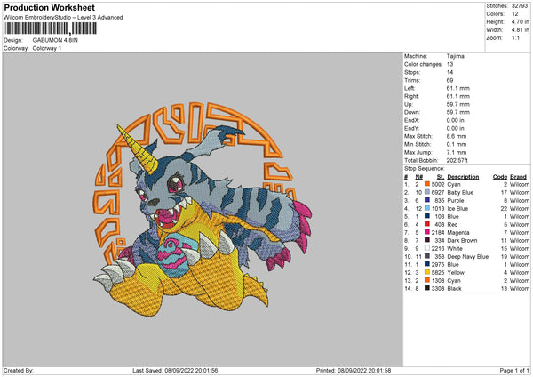Click the Production Worksheet title
Image resolution: width=533 pixels, height=377 pixels.
(49, 7)
